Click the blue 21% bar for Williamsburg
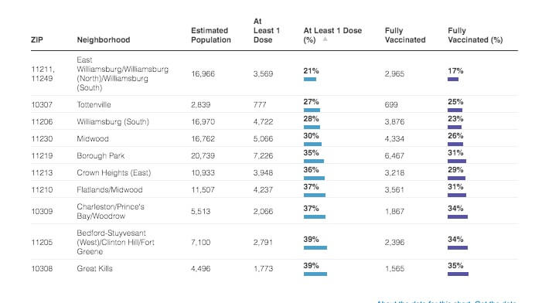Screen dimensions: 559x303 (x=310, y=79)
